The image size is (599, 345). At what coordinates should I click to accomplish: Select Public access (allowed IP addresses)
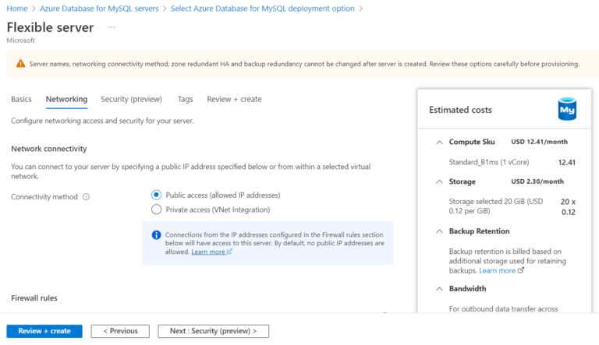click(x=157, y=195)
